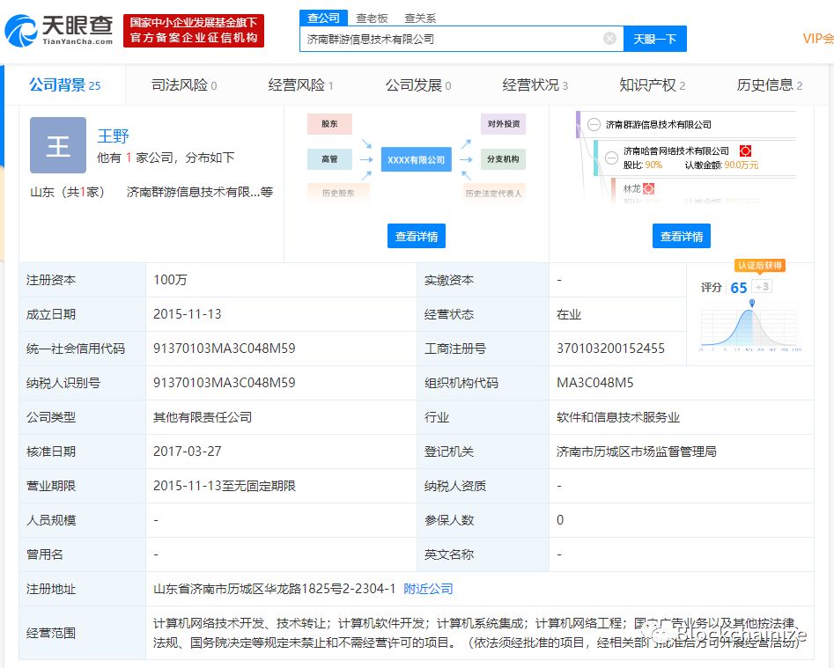Image resolution: width=834 pixels, height=668 pixels.
Task: Open the VIP会员 link
Action: 818,39
